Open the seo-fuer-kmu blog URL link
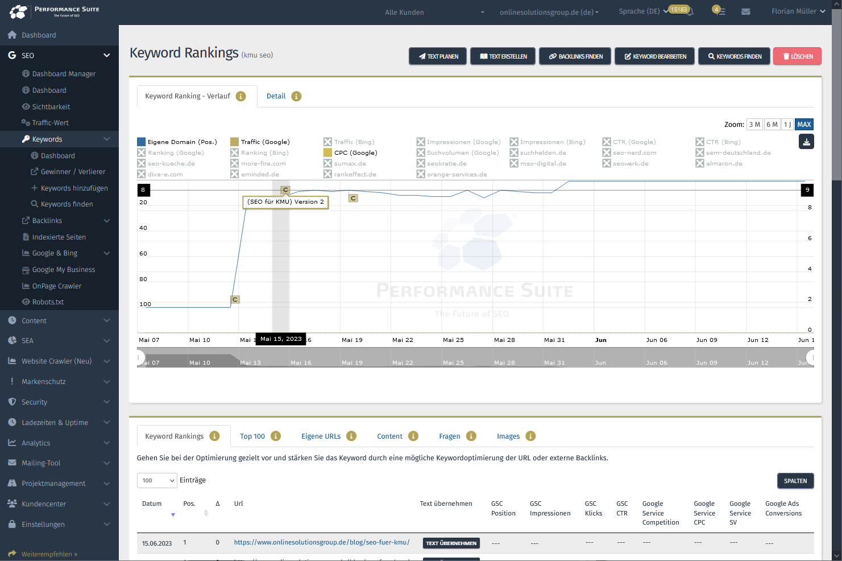The height and width of the screenshot is (561, 842). [322, 542]
